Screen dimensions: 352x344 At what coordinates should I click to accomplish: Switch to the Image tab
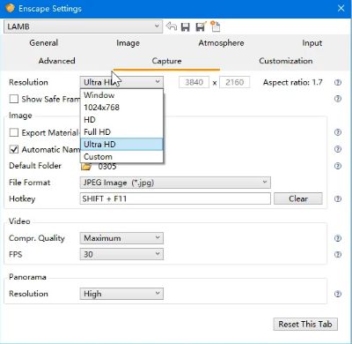[128, 43]
